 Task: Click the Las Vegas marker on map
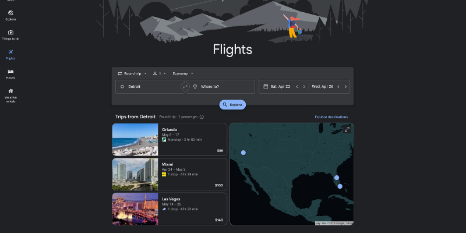243,153
